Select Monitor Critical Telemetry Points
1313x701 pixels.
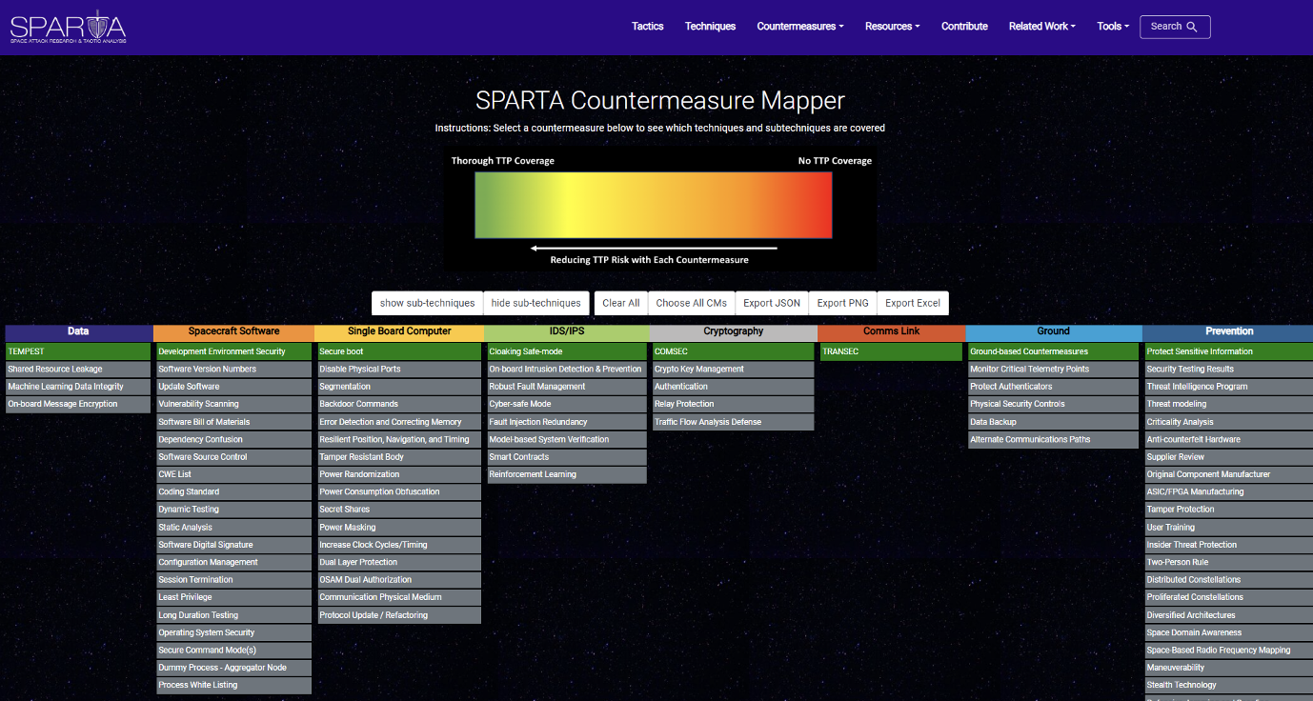pos(1053,370)
